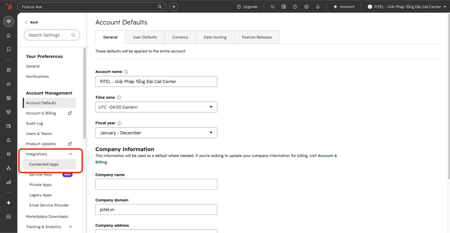Image resolution: width=450 pixels, height=233 pixels.
Task: Open the Content icon in left rail
Action: 9,98
